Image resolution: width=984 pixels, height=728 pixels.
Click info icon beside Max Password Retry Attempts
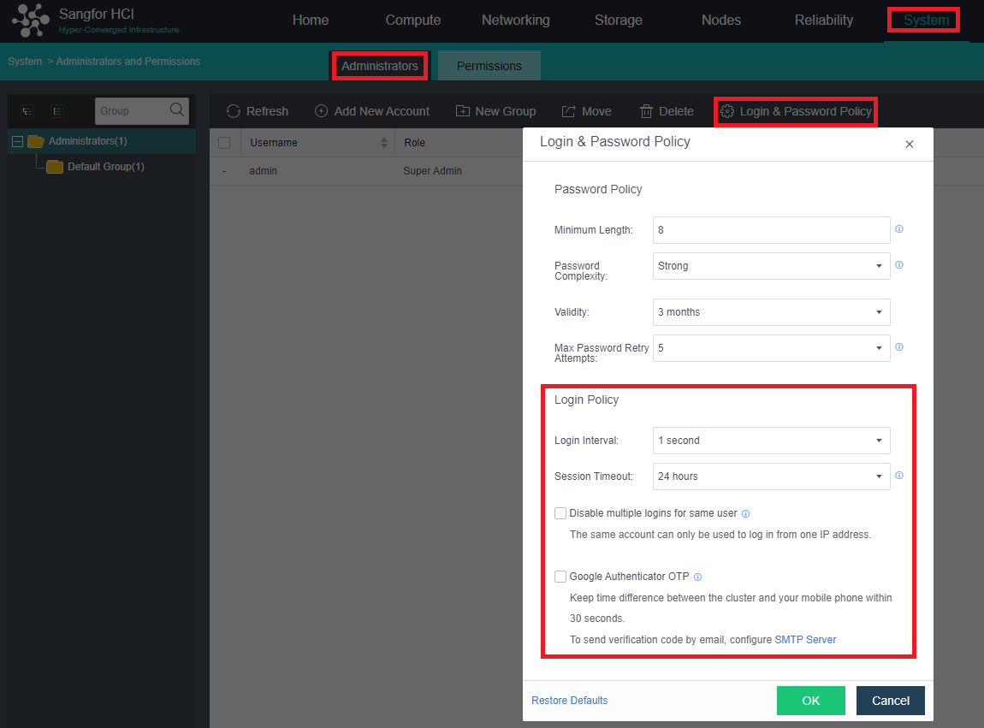click(x=899, y=347)
